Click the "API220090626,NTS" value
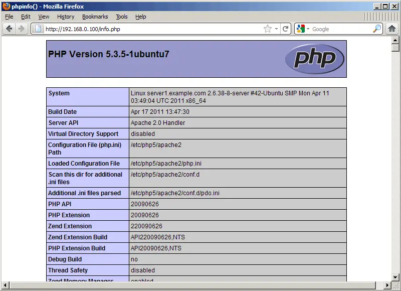401x291 pixels. tap(158, 237)
